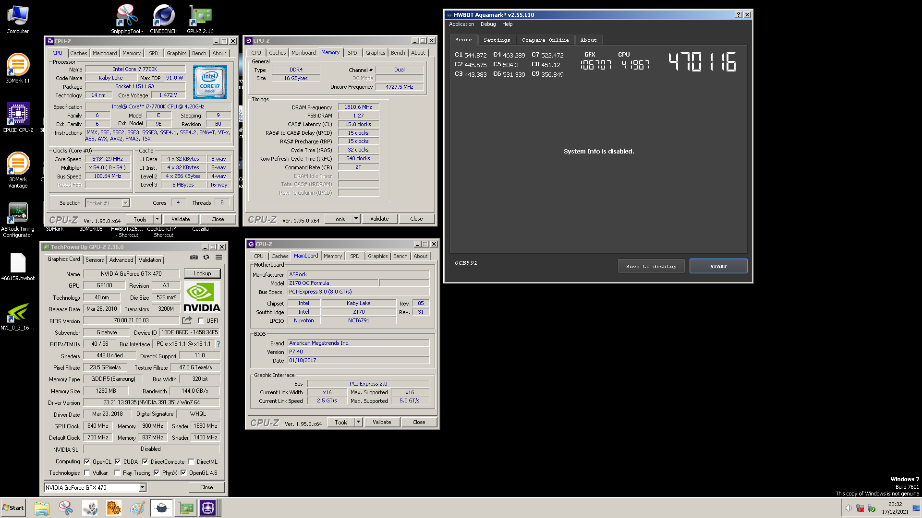922x518 pixels.
Task: Open Sensors tab in GPU-Z
Action: point(95,259)
